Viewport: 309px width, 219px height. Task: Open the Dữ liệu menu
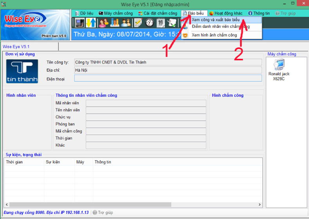tap(84, 13)
